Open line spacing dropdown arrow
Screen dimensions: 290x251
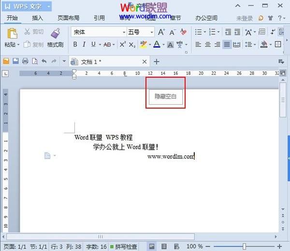[x=255, y=44]
